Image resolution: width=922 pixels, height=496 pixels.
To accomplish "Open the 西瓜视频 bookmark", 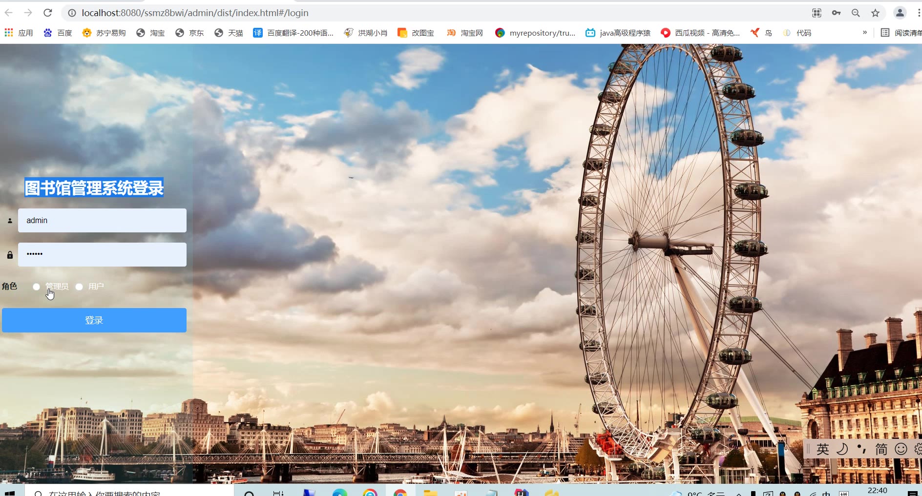I will 700,33.
